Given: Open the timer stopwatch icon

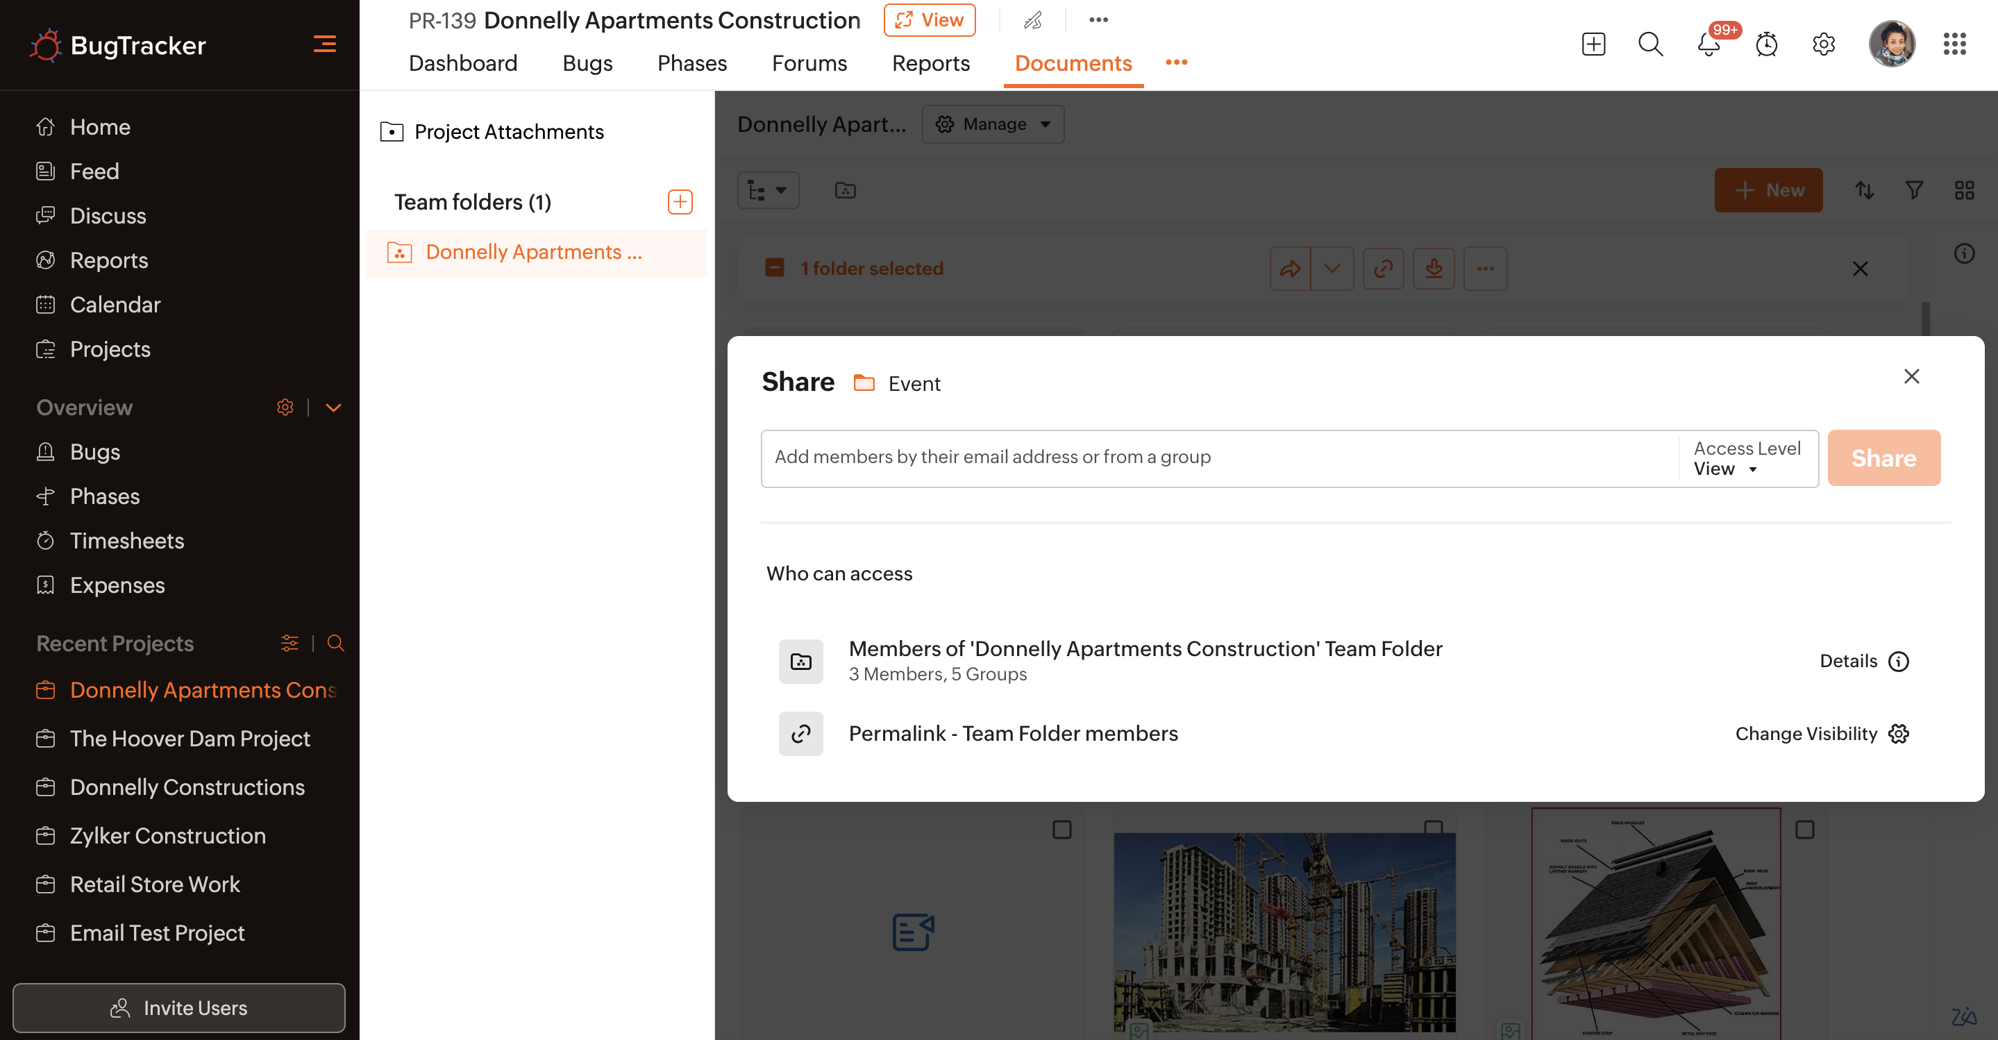Looking at the screenshot, I should coord(1766,45).
